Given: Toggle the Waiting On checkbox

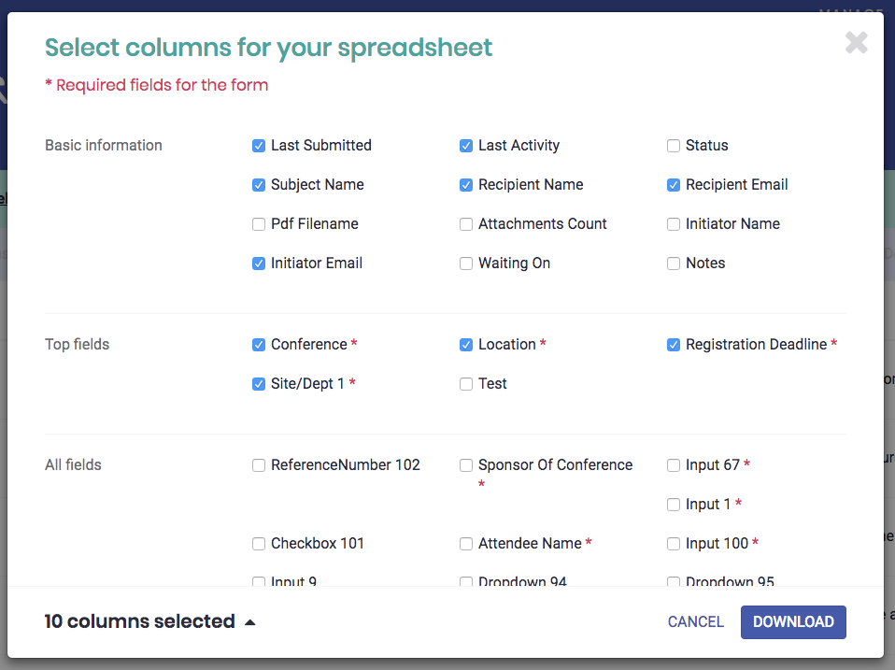Looking at the screenshot, I should coord(466,264).
